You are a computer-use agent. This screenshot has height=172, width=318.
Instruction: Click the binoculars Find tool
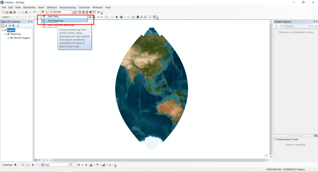coord(138,17)
